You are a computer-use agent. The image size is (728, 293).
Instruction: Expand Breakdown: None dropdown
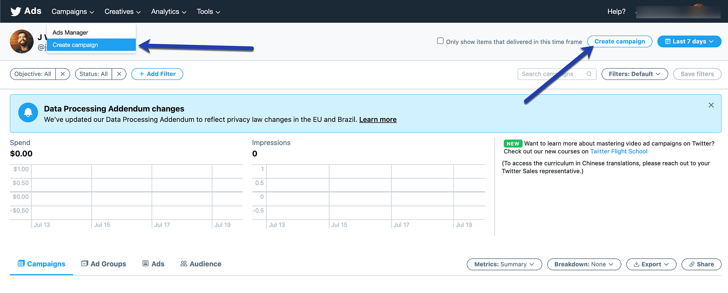[584, 264]
